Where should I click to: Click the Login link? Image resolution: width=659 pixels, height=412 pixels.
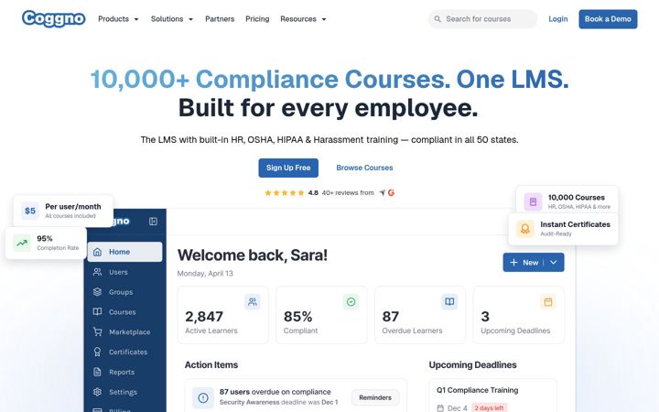(x=558, y=19)
